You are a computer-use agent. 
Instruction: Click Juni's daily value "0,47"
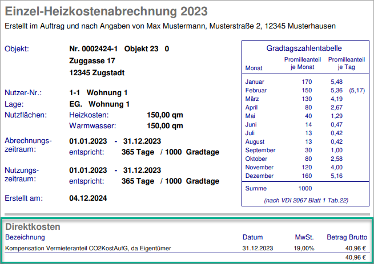[336, 125]
